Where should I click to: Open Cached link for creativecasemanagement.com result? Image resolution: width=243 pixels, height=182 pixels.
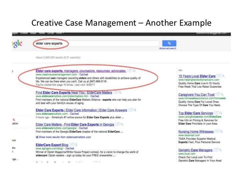(84, 74)
